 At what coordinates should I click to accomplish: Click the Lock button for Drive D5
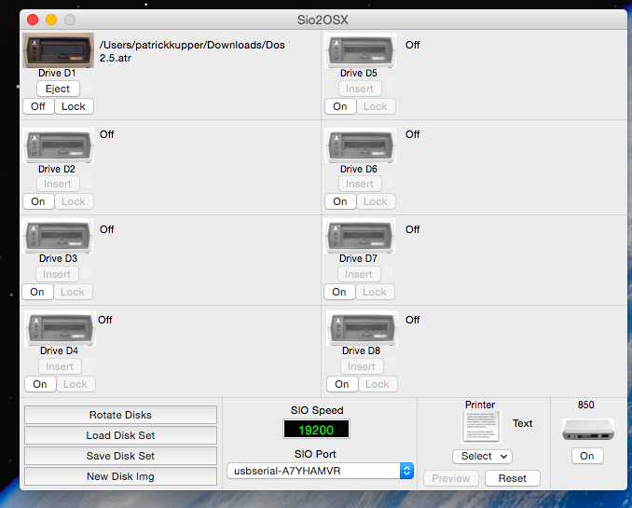376,106
